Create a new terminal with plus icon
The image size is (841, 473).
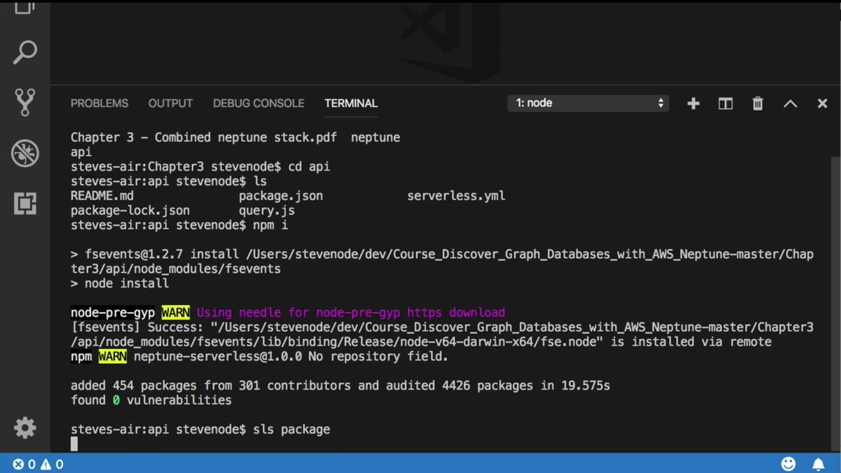[x=693, y=103]
